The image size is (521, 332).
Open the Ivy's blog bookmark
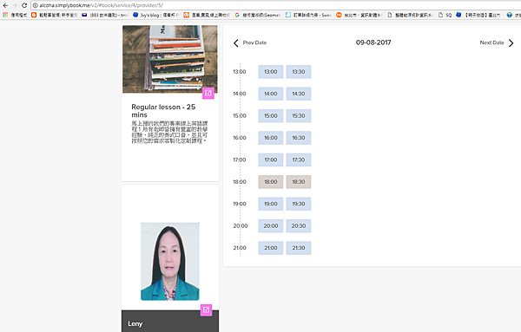pyautogui.click(x=155, y=15)
